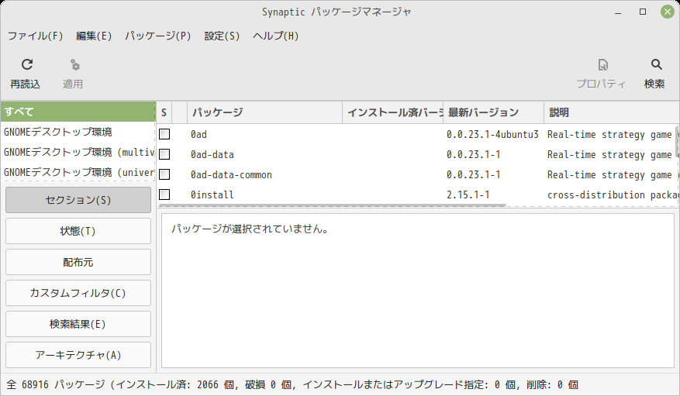Click version 2.15.1-1 cell
This screenshot has height=396, width=680.
click(468, 195)
